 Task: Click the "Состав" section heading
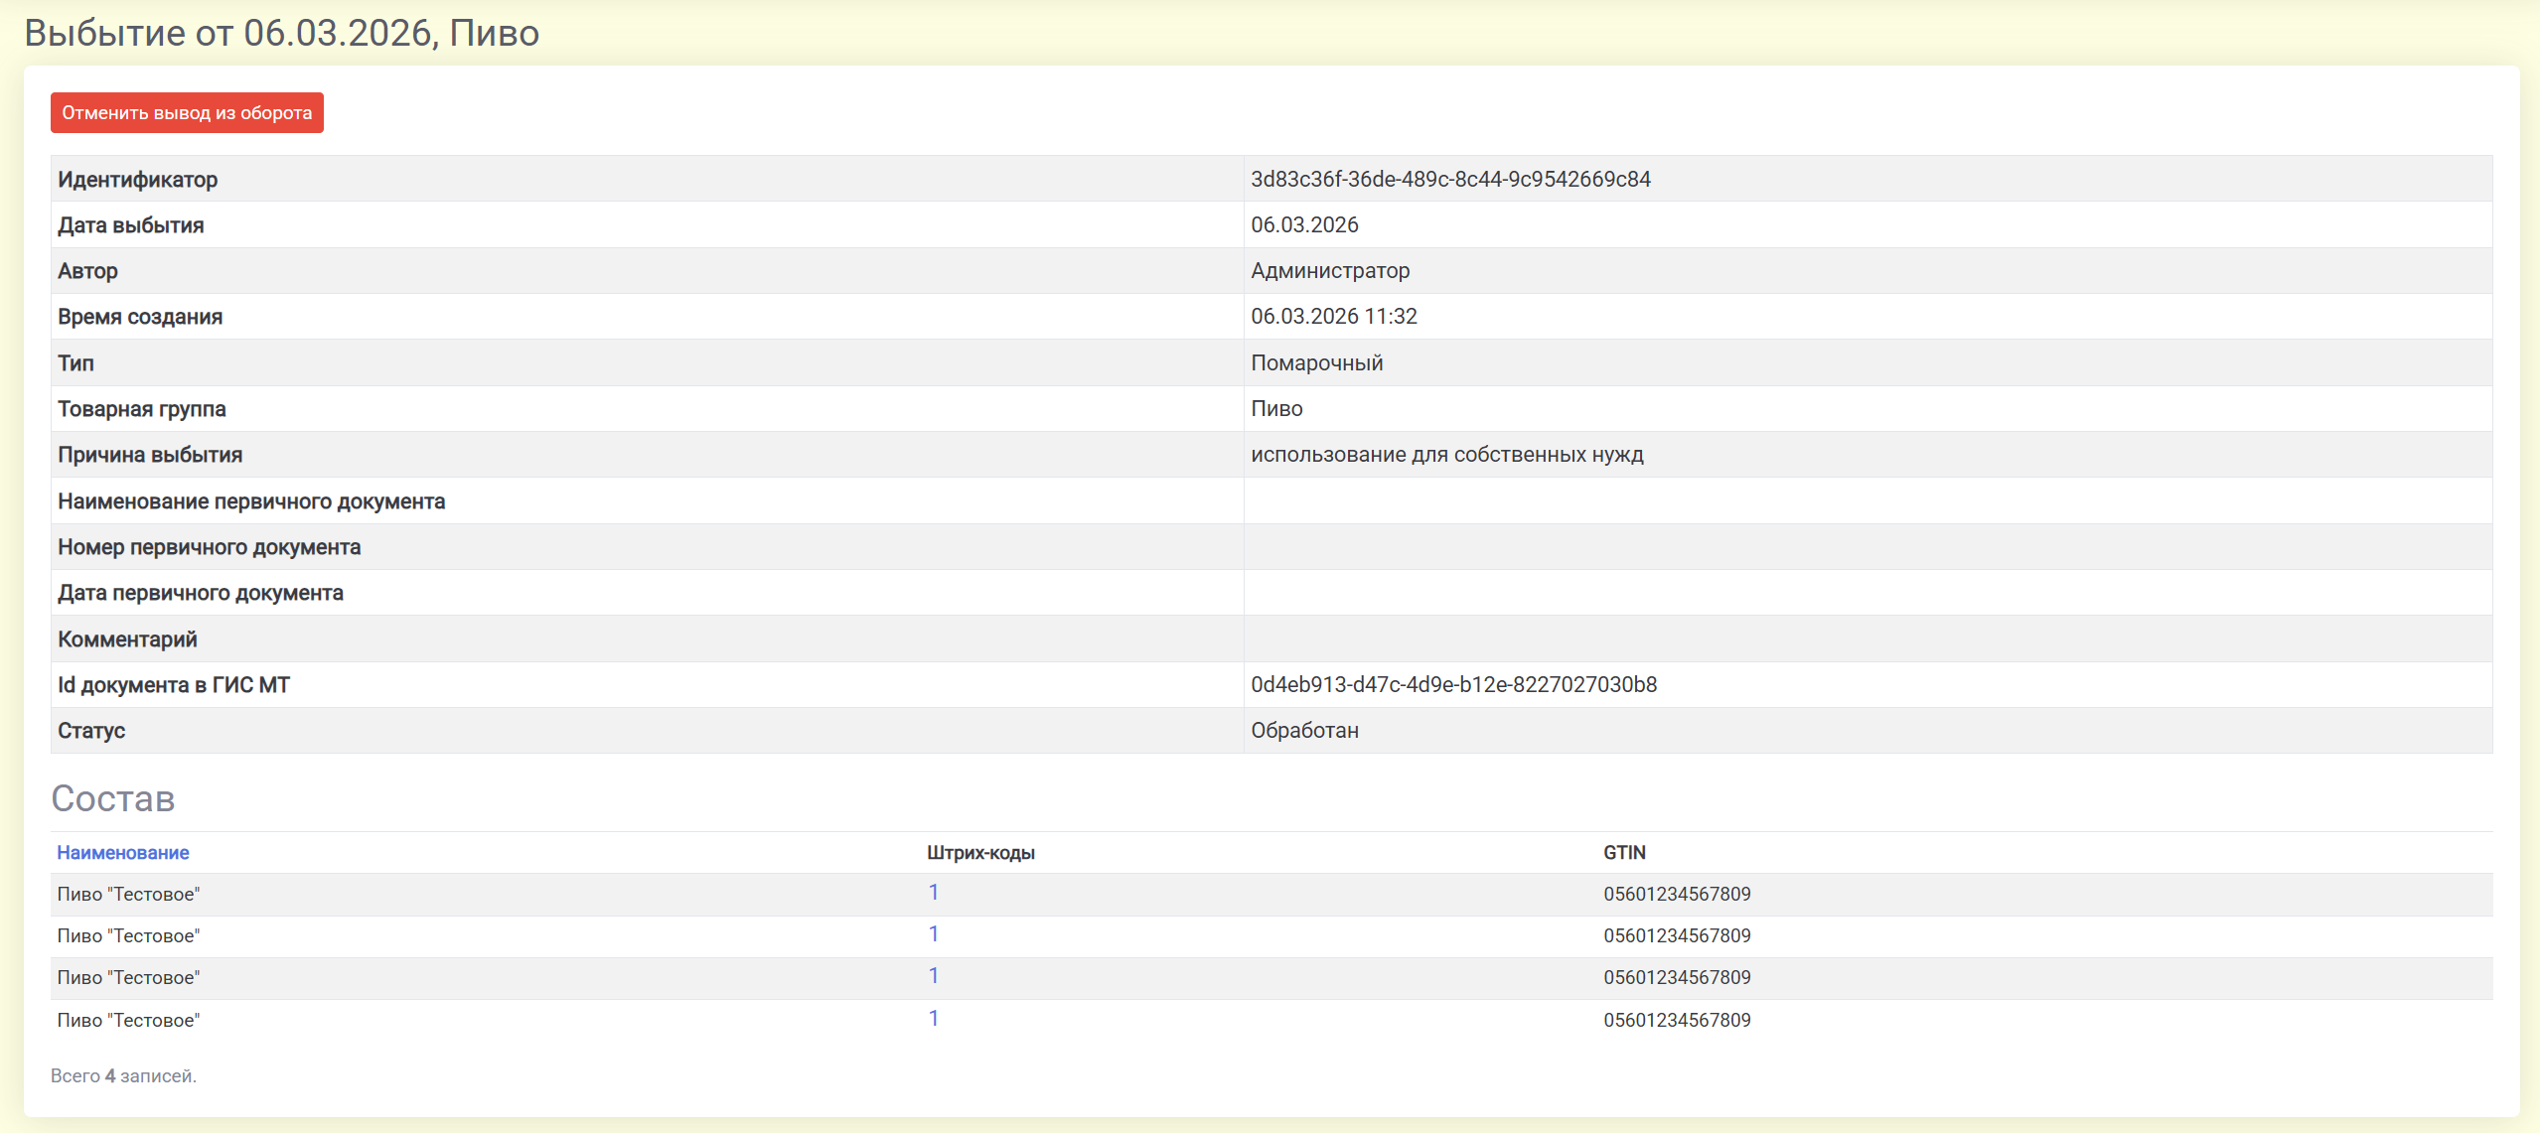(x=113, y=798)
